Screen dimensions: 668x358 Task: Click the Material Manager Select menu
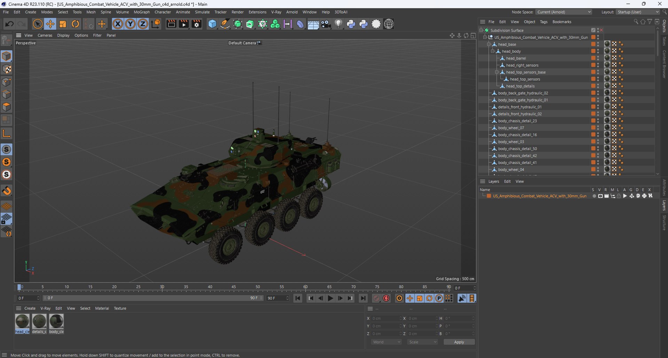coord(85,308)
